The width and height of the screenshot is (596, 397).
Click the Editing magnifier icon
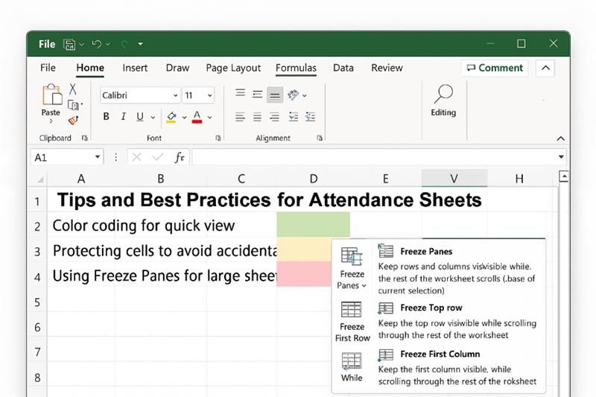443,95
